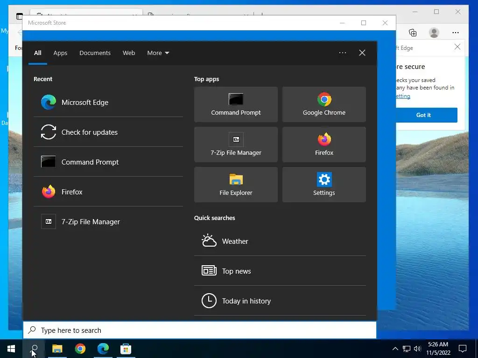The height and width of the screenshot is (358, 478).
Task: Follow the settings link in Edge popup
Action: pos(403,96)
